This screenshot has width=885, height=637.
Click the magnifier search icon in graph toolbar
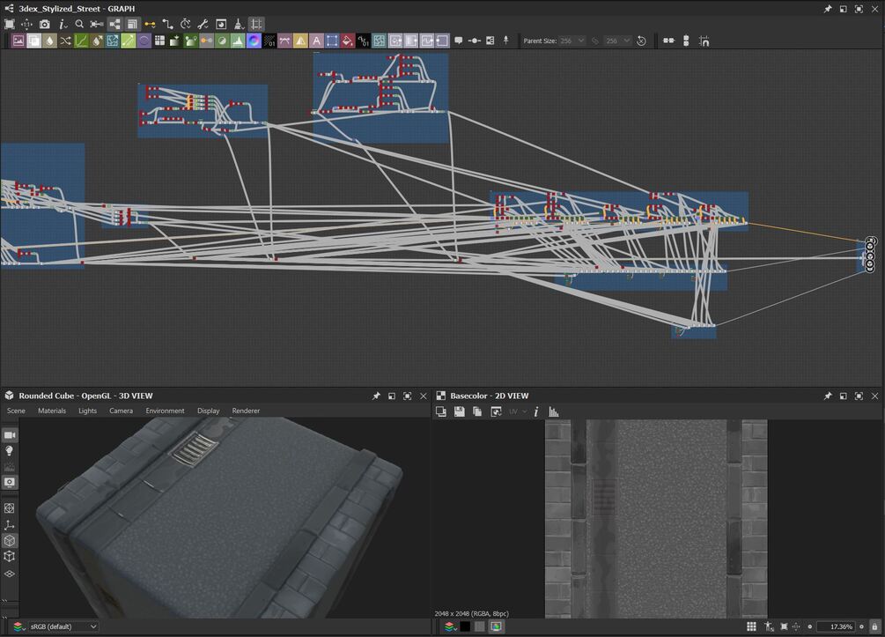[79, 25]
